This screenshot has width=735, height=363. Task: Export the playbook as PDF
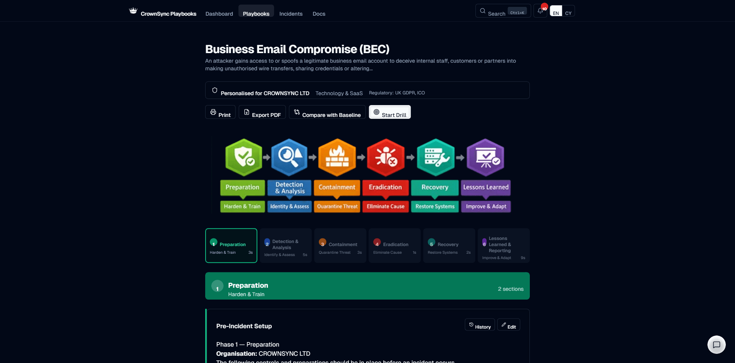click(x=262, y=112)
